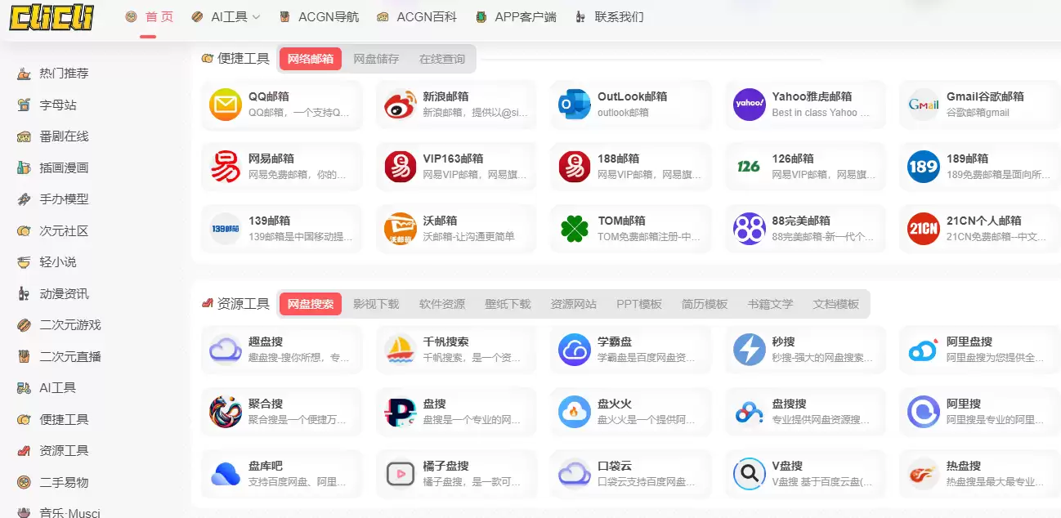Switch to the 在线查询 tab
Screen dimensions: 1061x518
tap(441, 59)
